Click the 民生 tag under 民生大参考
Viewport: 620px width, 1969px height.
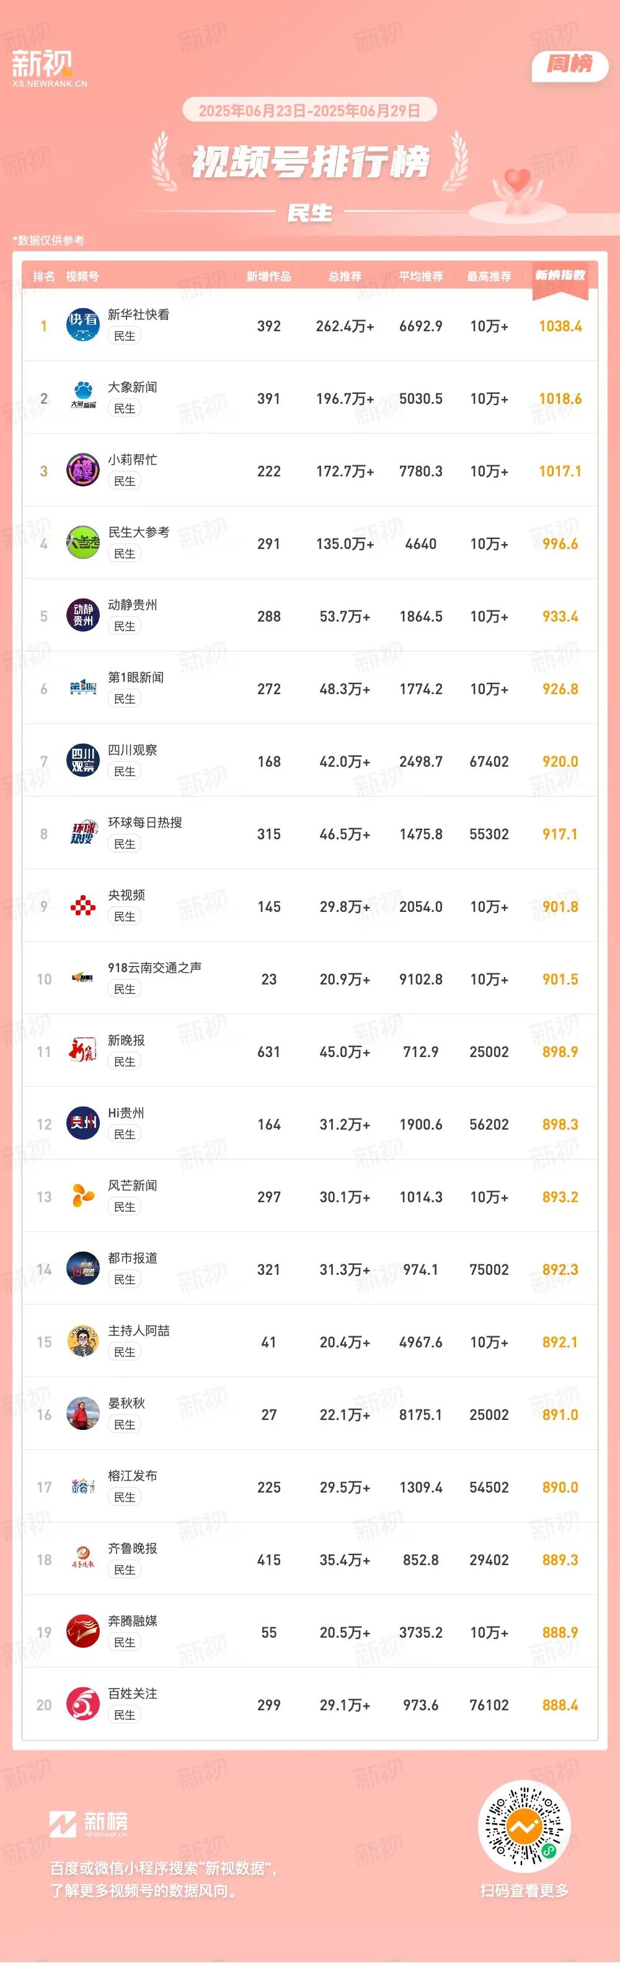tap(125, 553)
